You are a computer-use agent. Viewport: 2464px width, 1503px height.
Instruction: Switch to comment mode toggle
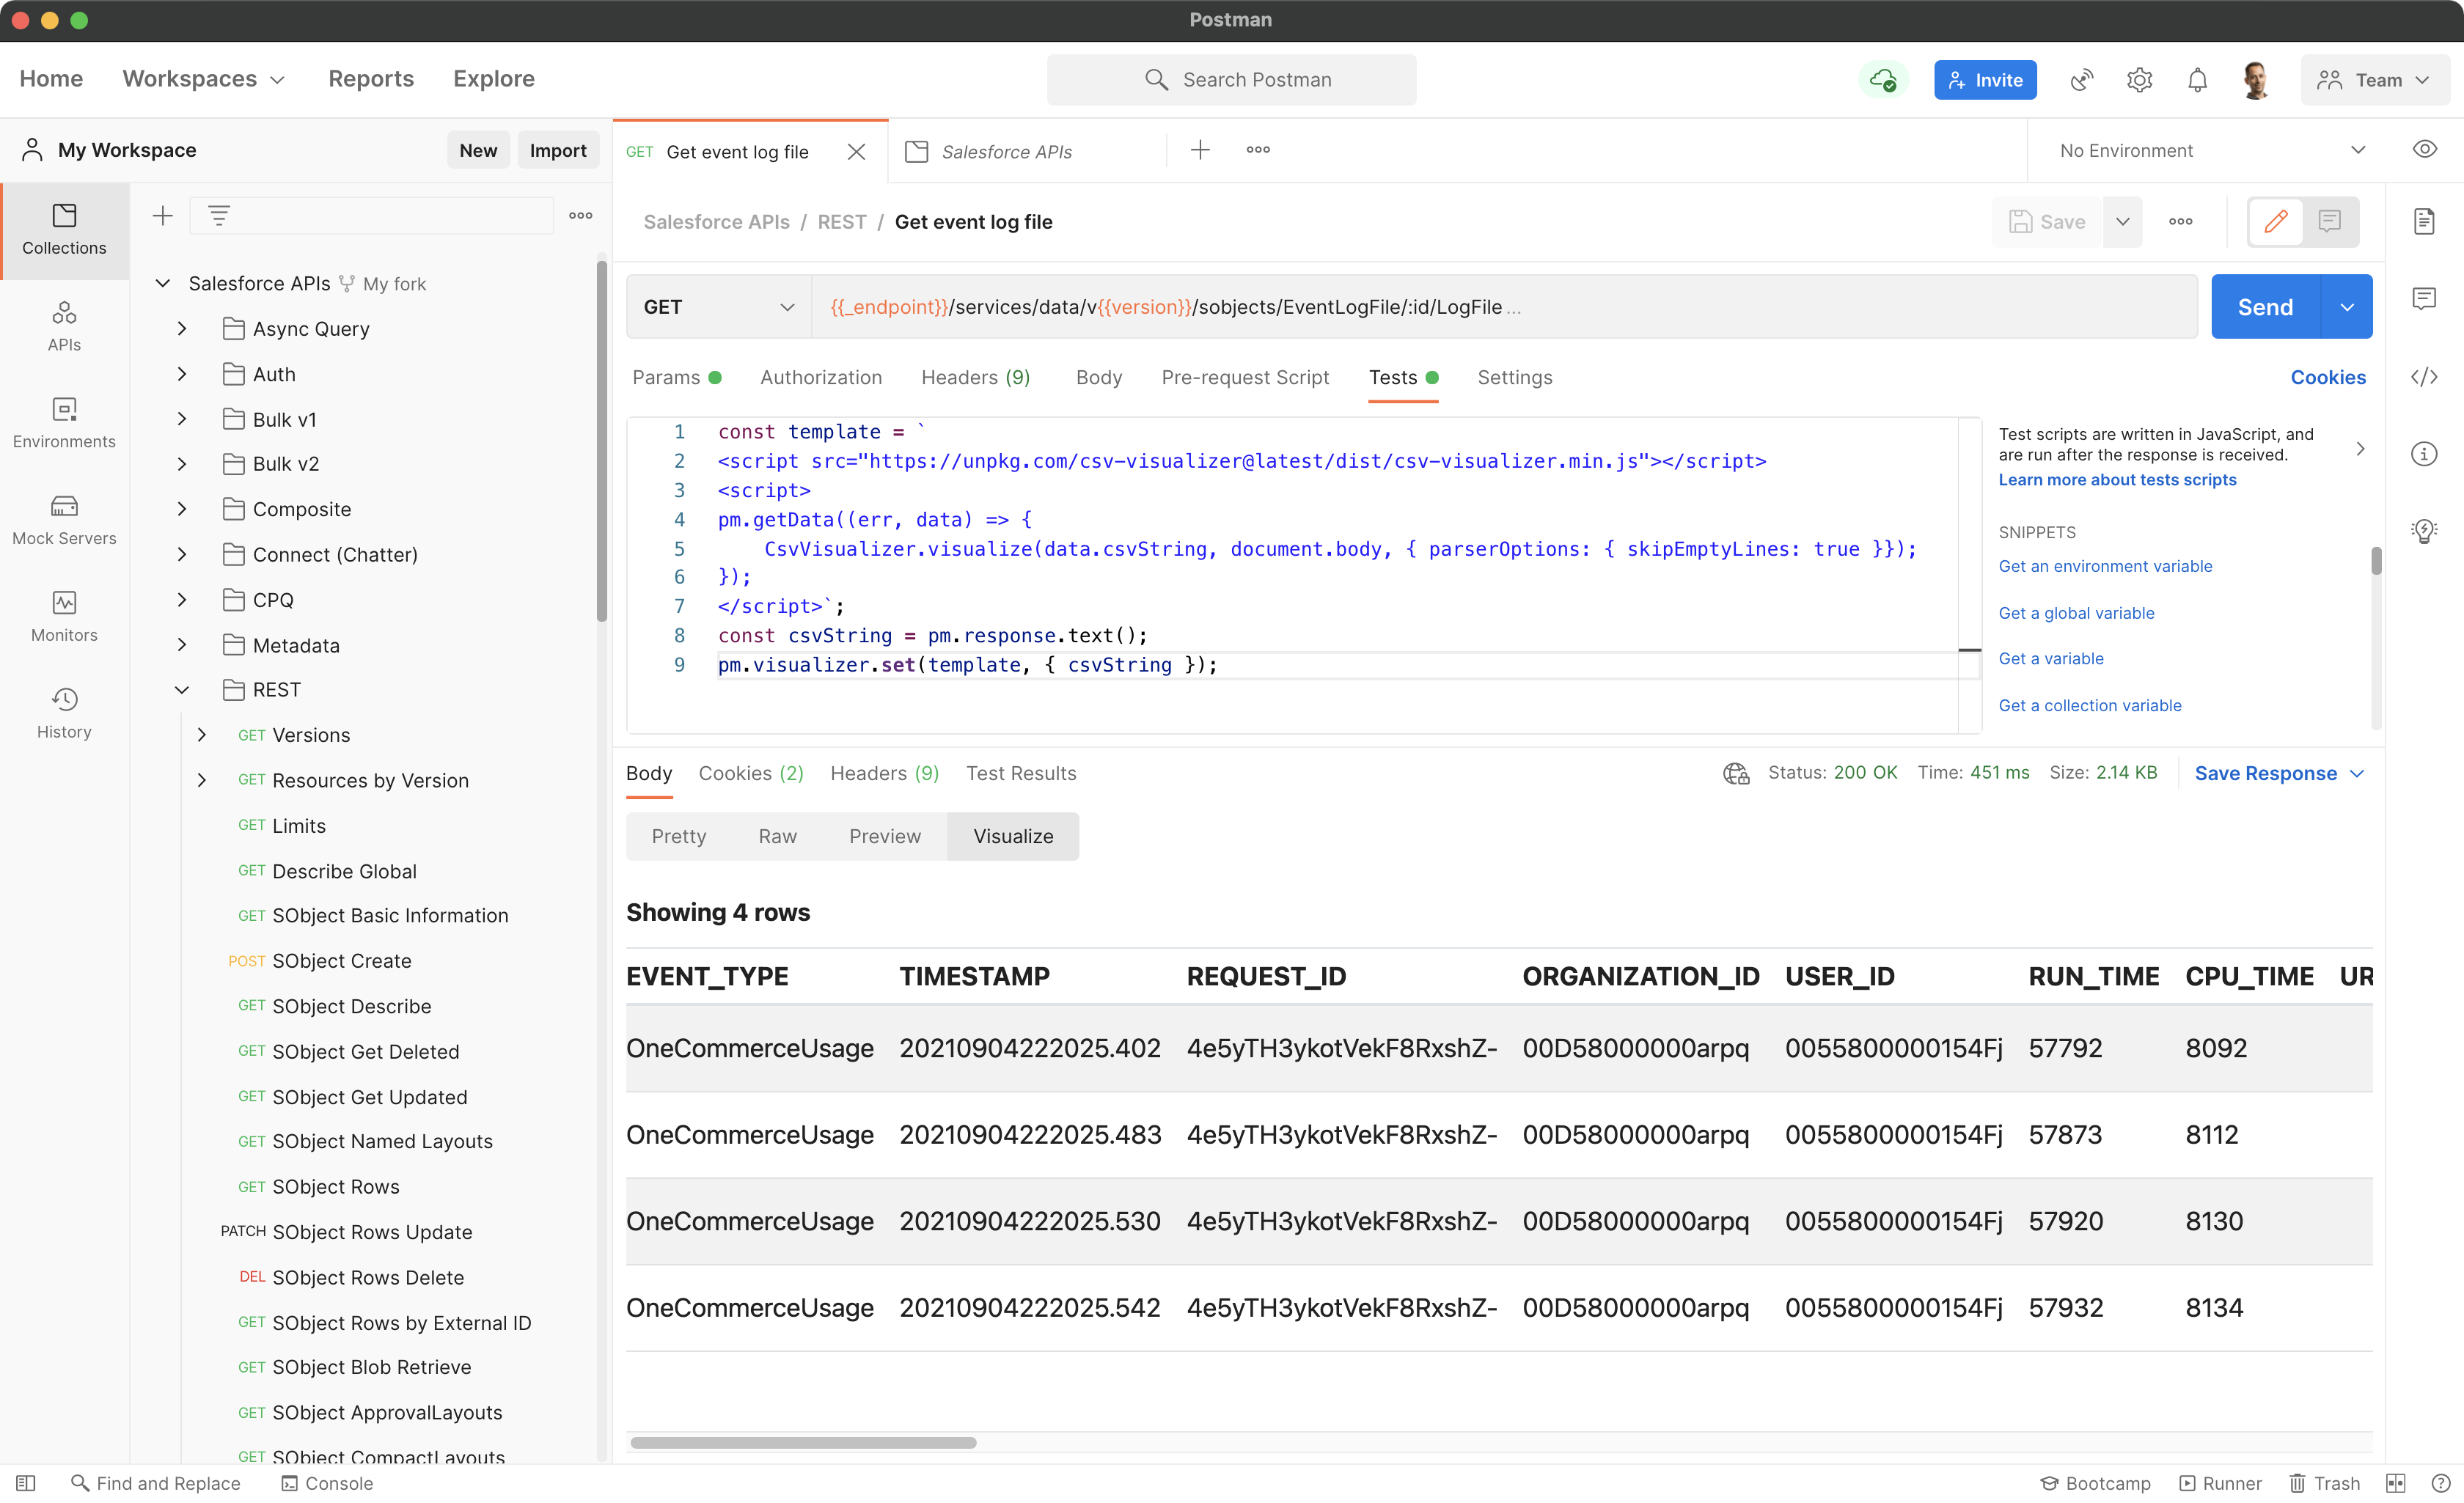pos(2330,221)
